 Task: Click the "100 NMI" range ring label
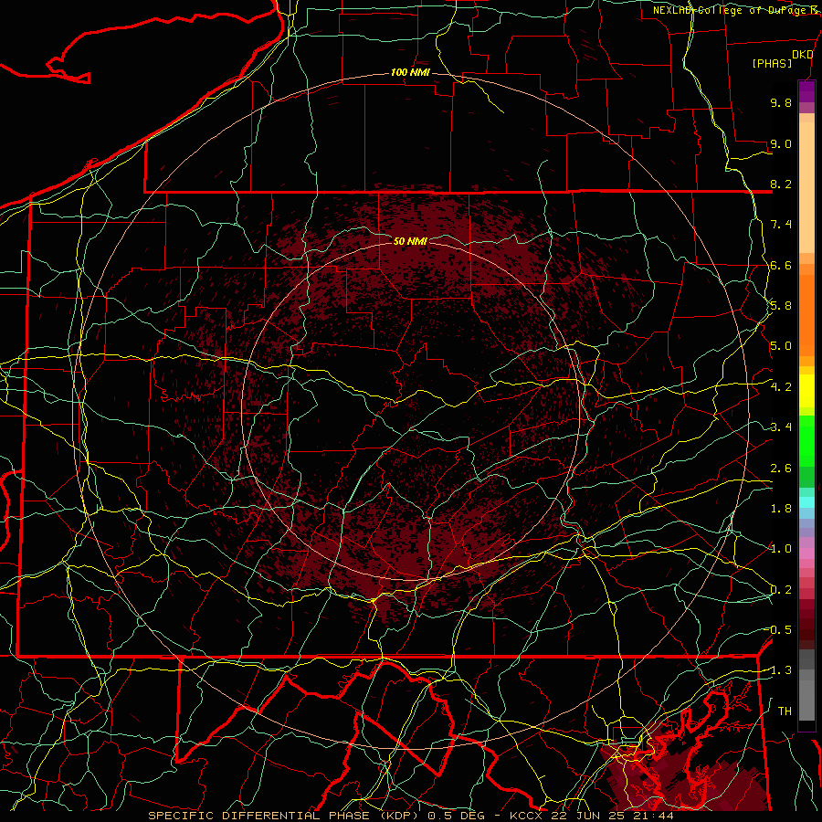coord(410,72)
